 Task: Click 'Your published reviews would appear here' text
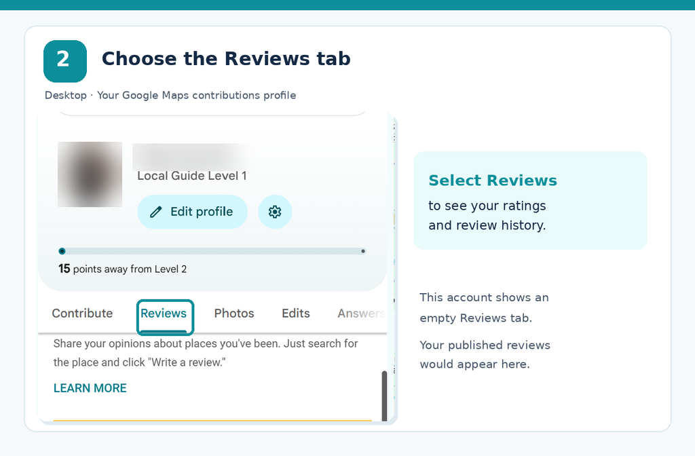[485, 354]
